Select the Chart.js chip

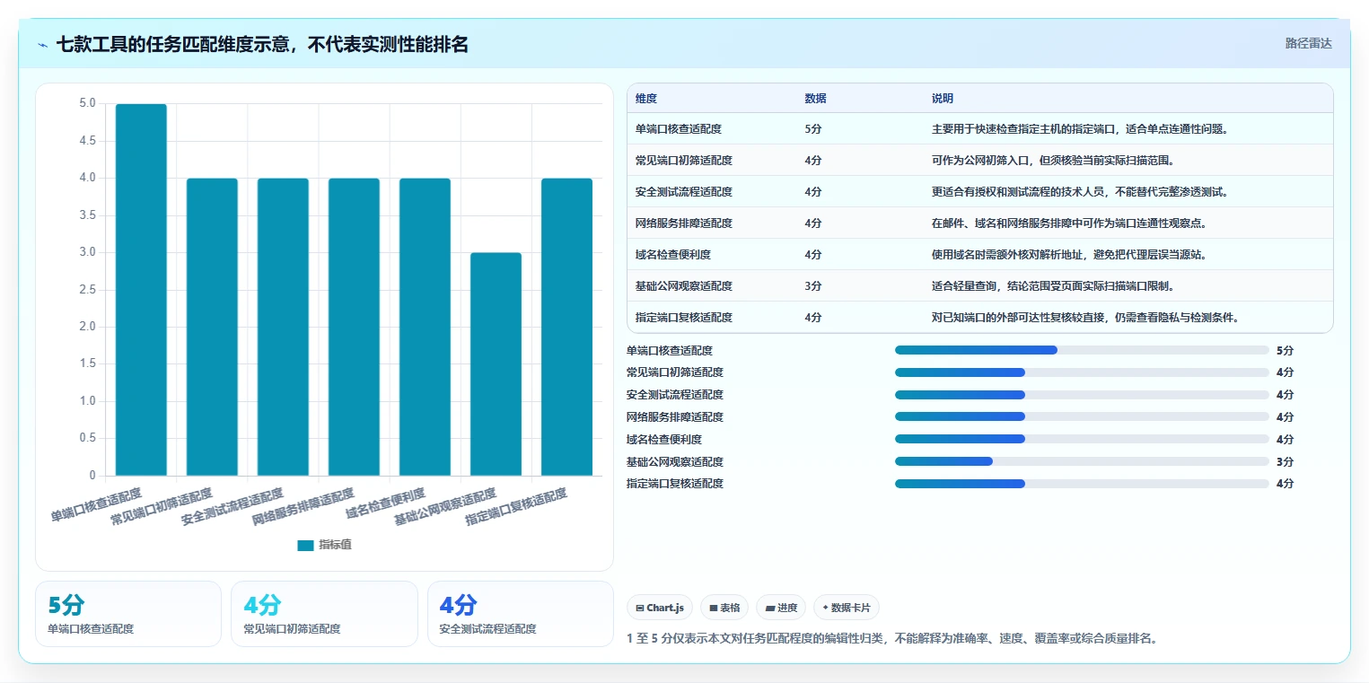tap(660, 608)
